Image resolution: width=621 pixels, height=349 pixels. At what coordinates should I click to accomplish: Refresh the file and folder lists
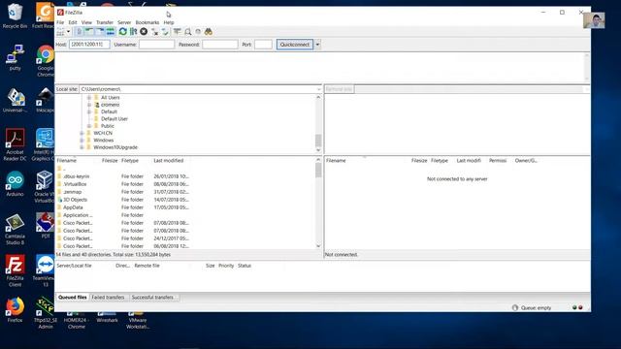pos(123,32)
